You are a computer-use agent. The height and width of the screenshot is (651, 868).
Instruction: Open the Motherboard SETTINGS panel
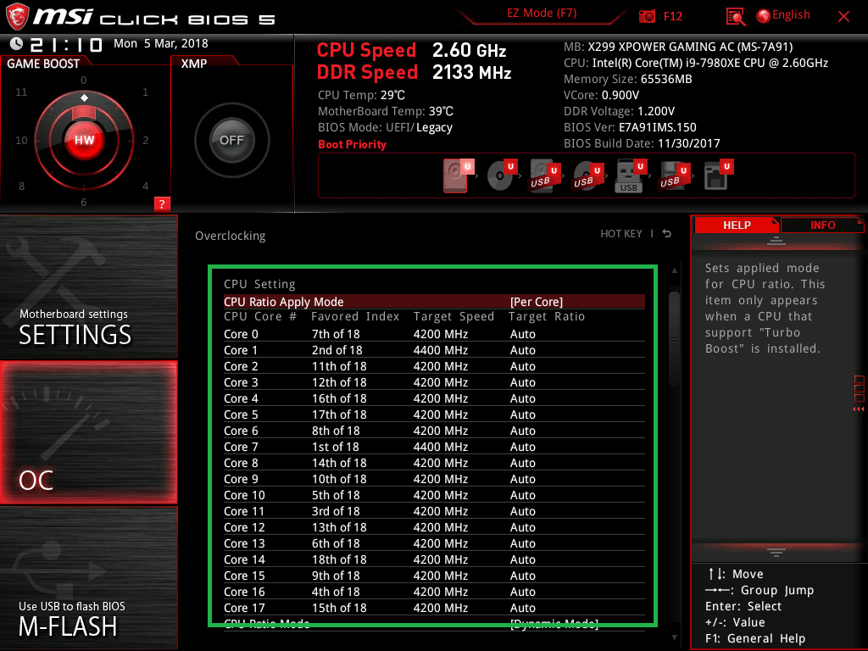pyautogui.click(x=88, y=287)
